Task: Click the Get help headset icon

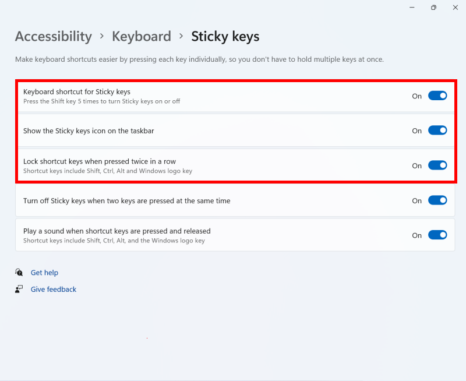Action: point(18,272)
